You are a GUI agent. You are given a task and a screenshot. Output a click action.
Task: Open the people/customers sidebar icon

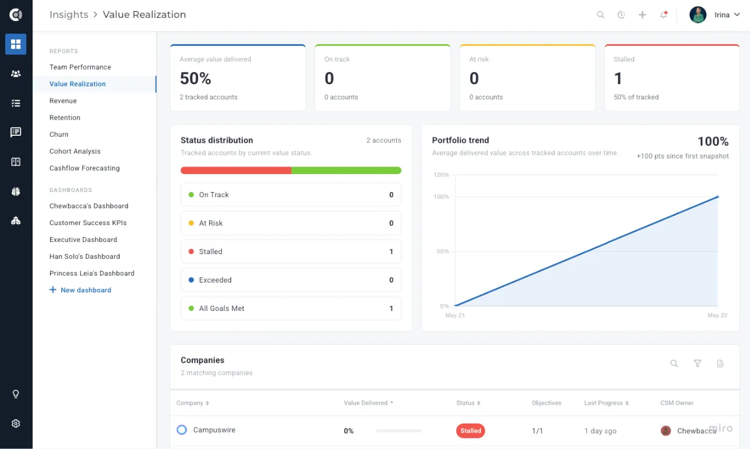(x=16, y=74)
